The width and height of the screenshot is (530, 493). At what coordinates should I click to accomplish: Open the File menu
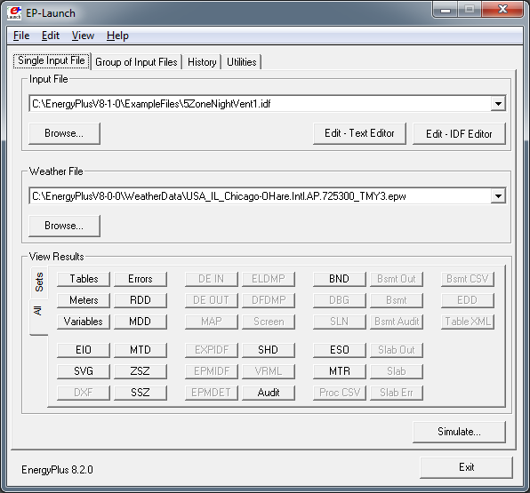pyautogui.click(x=21, y=36)
